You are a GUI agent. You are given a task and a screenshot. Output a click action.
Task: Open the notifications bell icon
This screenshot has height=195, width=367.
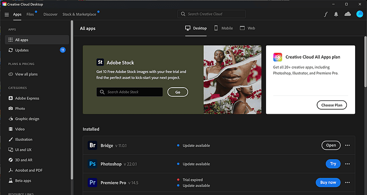click(x=336, y=14)
